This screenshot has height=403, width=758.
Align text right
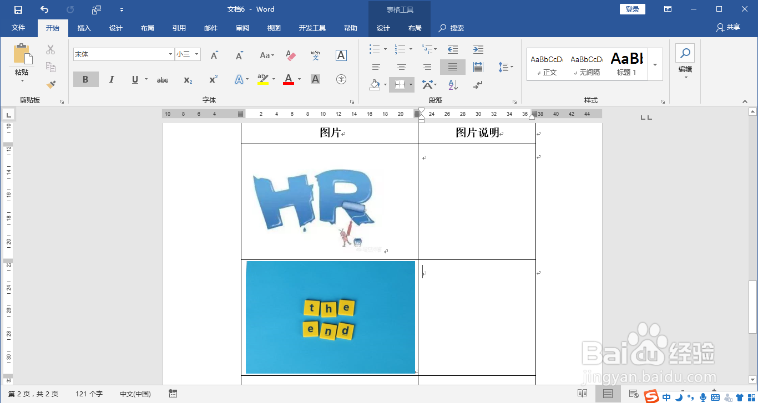[427, 67]
